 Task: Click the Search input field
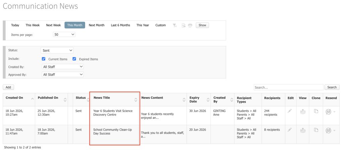[x=288, y=87]
